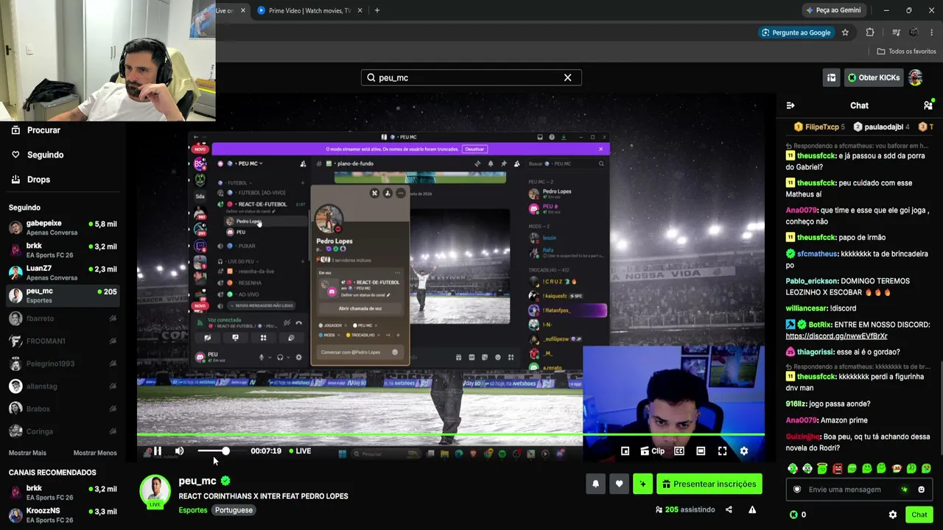
Task: Open chat settings gear
Action: point(892,515)
